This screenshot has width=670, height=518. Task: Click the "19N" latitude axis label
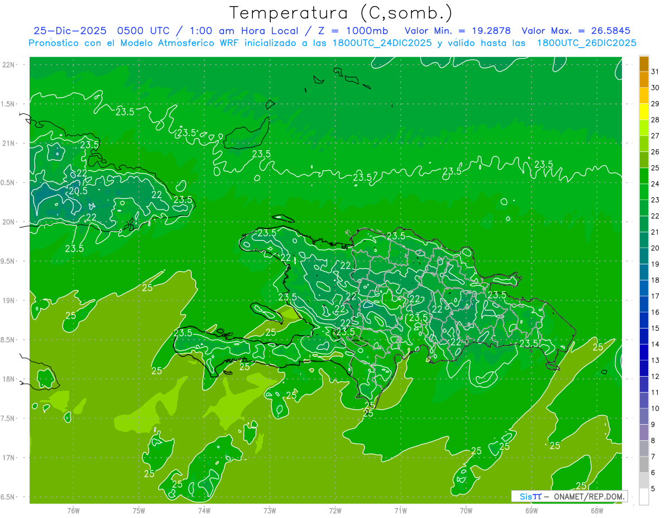pyautogui.click(x=8, y=300)
